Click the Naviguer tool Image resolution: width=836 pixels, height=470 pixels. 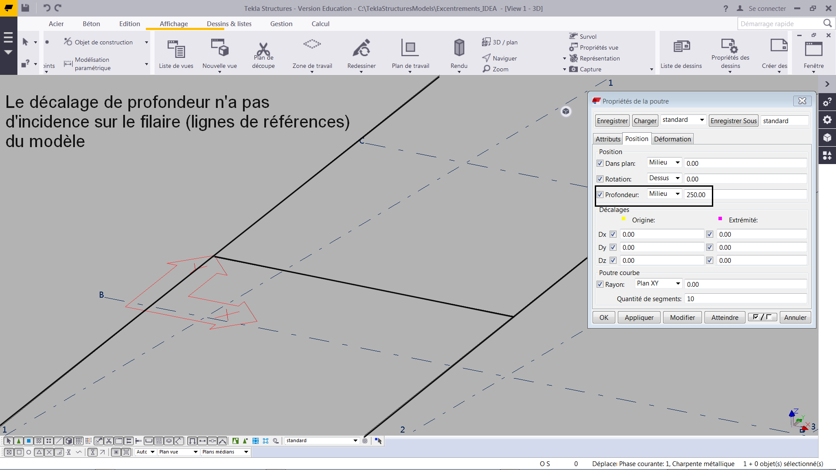point(500,58)
